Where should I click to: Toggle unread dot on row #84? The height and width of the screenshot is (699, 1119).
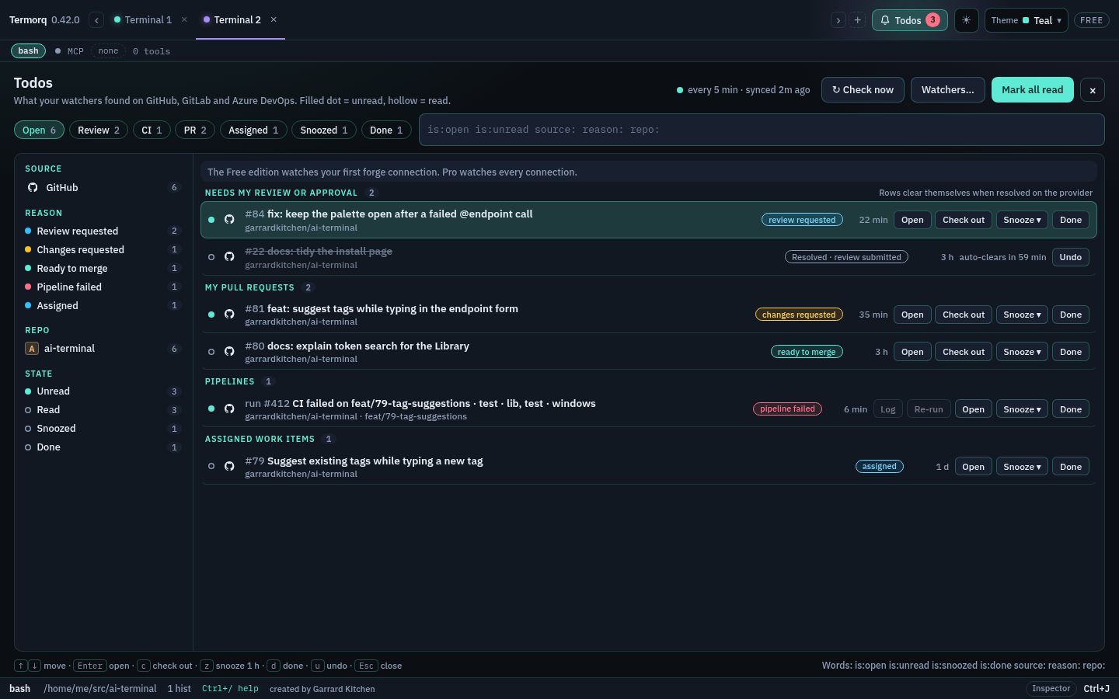coord(211,220)
